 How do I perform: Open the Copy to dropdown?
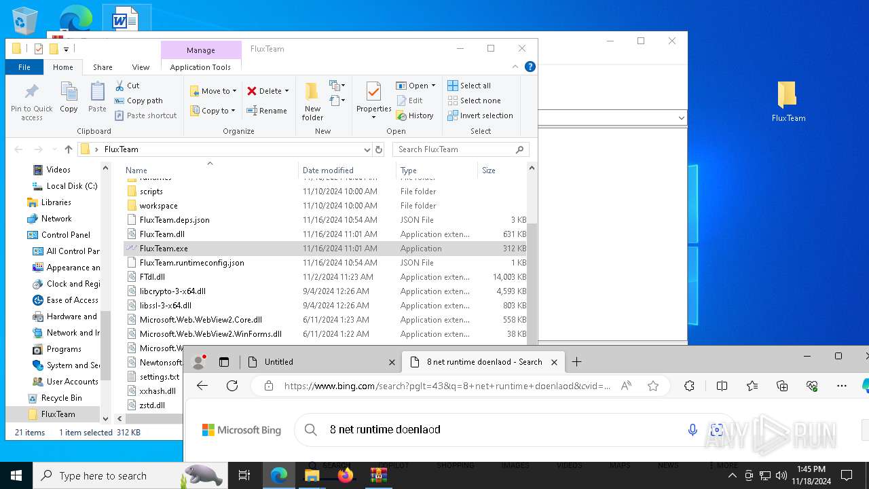pyautogui.click(x=212, y=111)
